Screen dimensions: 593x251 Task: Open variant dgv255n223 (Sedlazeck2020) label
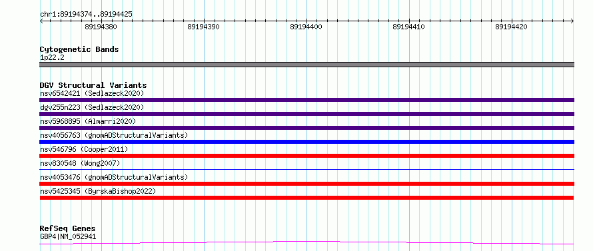point(92,107)
